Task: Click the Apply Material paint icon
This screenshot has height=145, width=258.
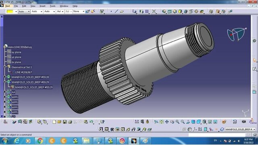Action: tap(224, 122)
